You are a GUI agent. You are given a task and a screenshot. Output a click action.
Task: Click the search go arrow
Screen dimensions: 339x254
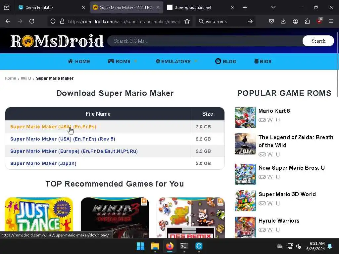250,21
